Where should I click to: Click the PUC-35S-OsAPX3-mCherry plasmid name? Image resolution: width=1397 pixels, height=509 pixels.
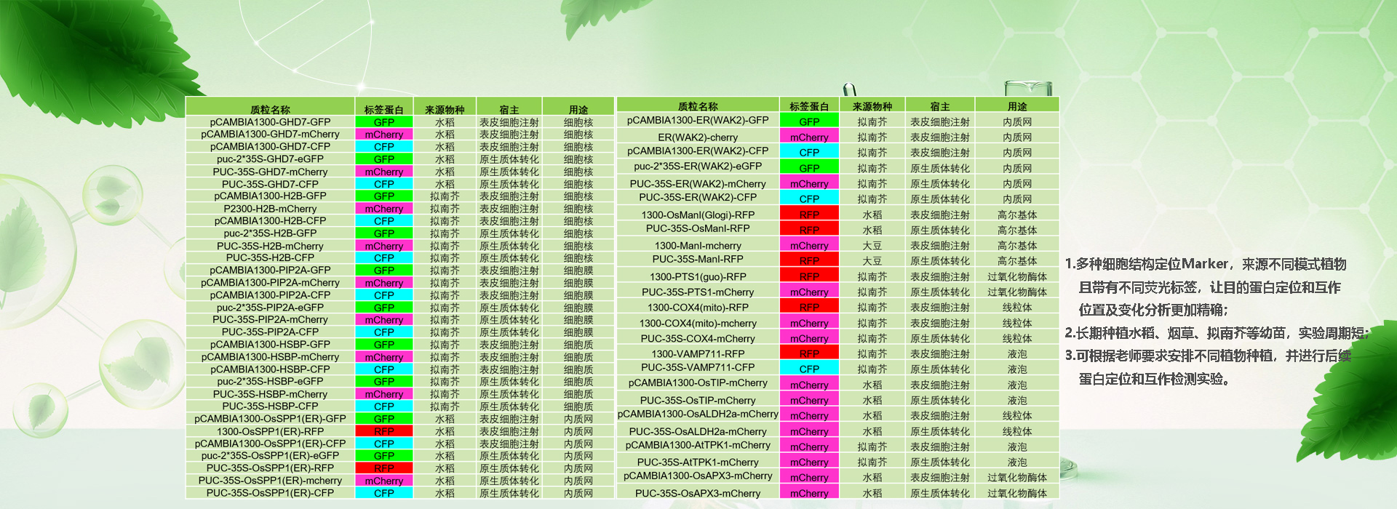(x=697, y=493)
